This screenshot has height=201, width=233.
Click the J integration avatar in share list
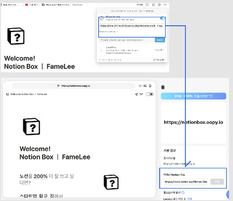click(102, 50)
